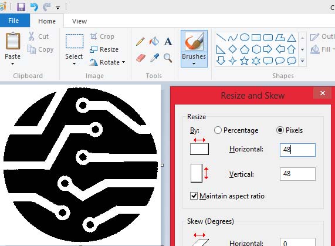Close the Resize and Skew dialog
This screenshot has height=246, width=335.
tap(323, 93)
